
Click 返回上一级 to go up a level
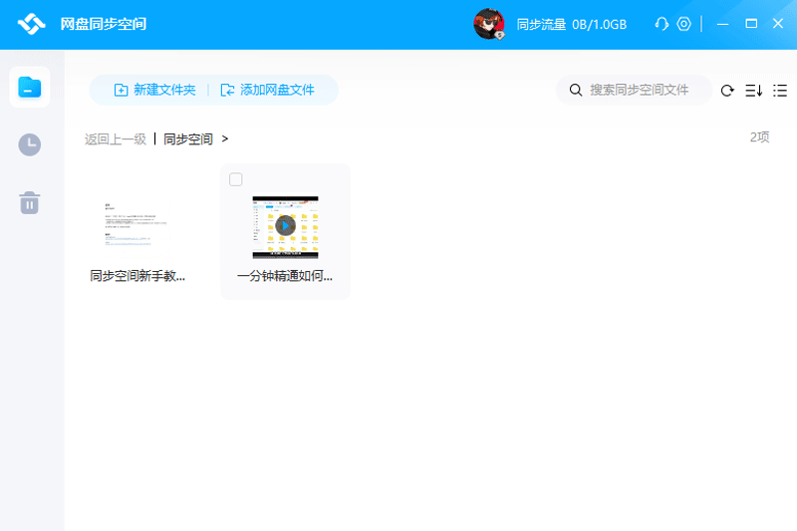(x=116, y=139)
